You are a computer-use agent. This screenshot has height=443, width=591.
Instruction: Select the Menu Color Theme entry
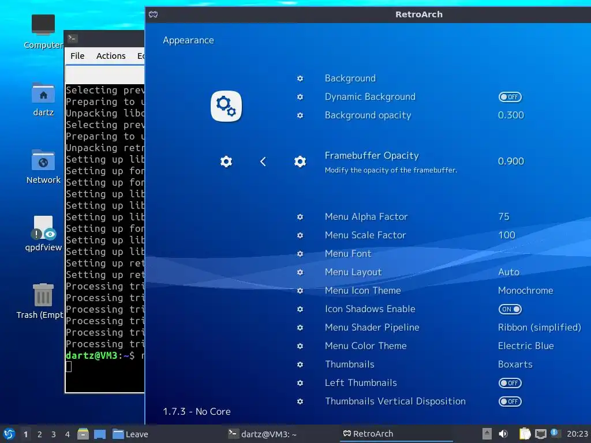coord(365,346)
